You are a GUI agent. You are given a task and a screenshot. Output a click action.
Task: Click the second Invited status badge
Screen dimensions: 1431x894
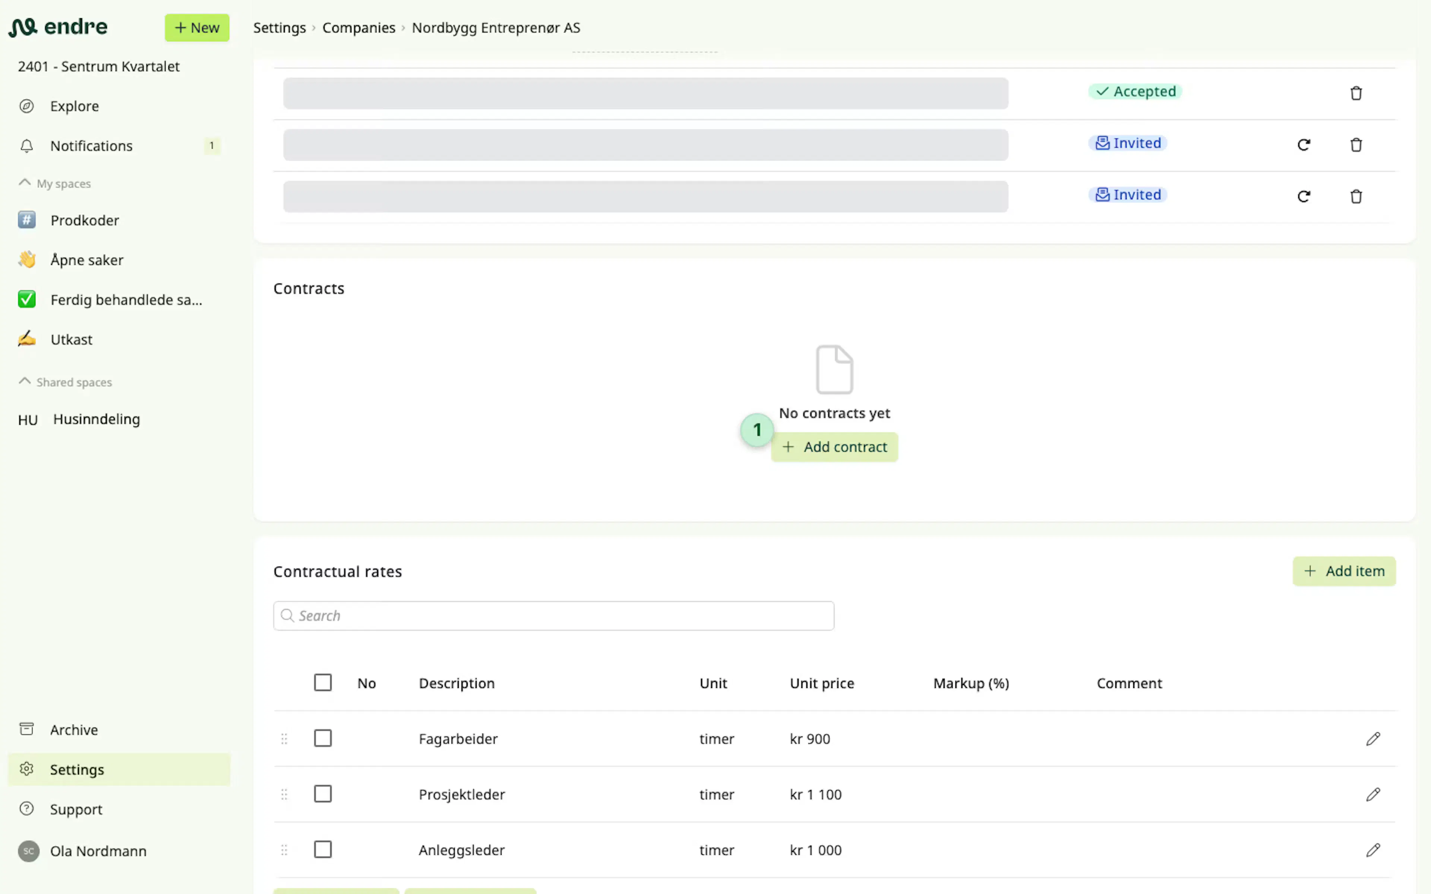click(1128, 194)
